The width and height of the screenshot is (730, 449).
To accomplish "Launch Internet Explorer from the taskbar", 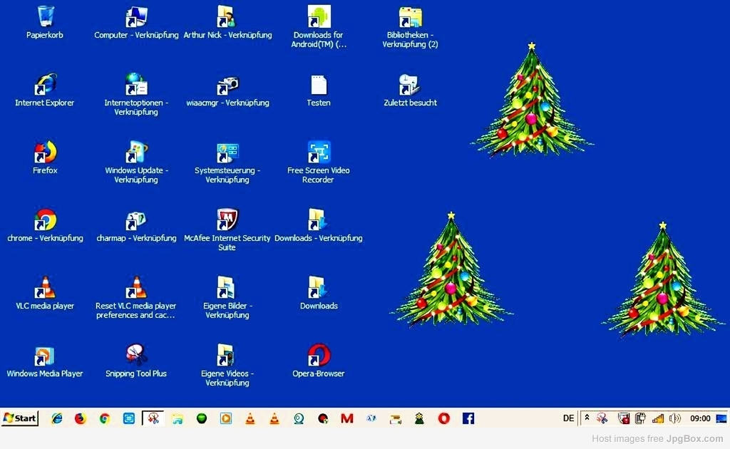I will pyautogui.click(x=57, y=418).
